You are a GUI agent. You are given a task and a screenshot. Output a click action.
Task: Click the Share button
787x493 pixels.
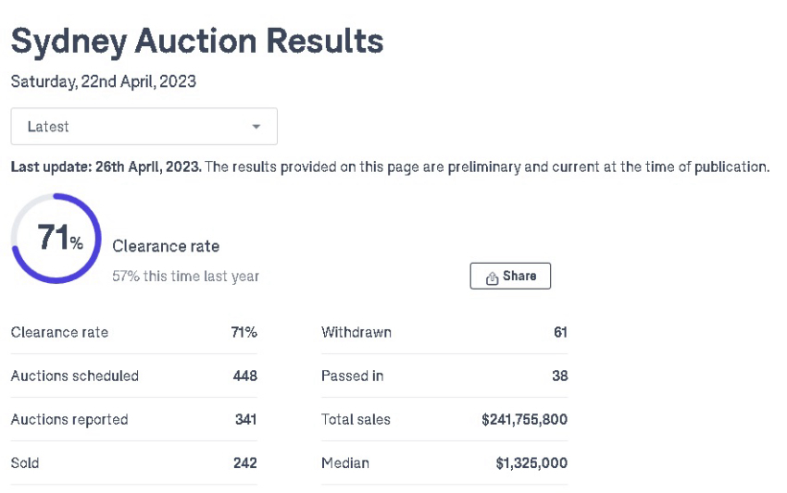[x=510, y=276]
